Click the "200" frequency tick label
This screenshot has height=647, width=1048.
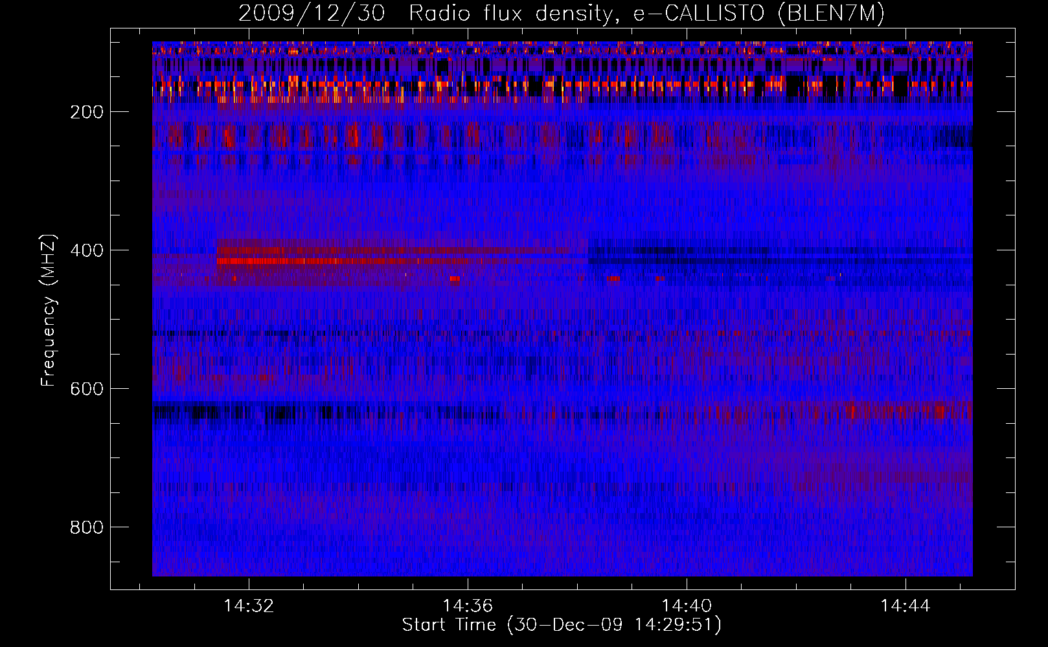[x=87, y=112]
